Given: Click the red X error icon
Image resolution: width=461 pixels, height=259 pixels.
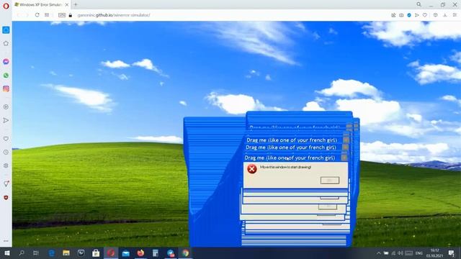Looking at the screenshot, I should tap(252, 169).
